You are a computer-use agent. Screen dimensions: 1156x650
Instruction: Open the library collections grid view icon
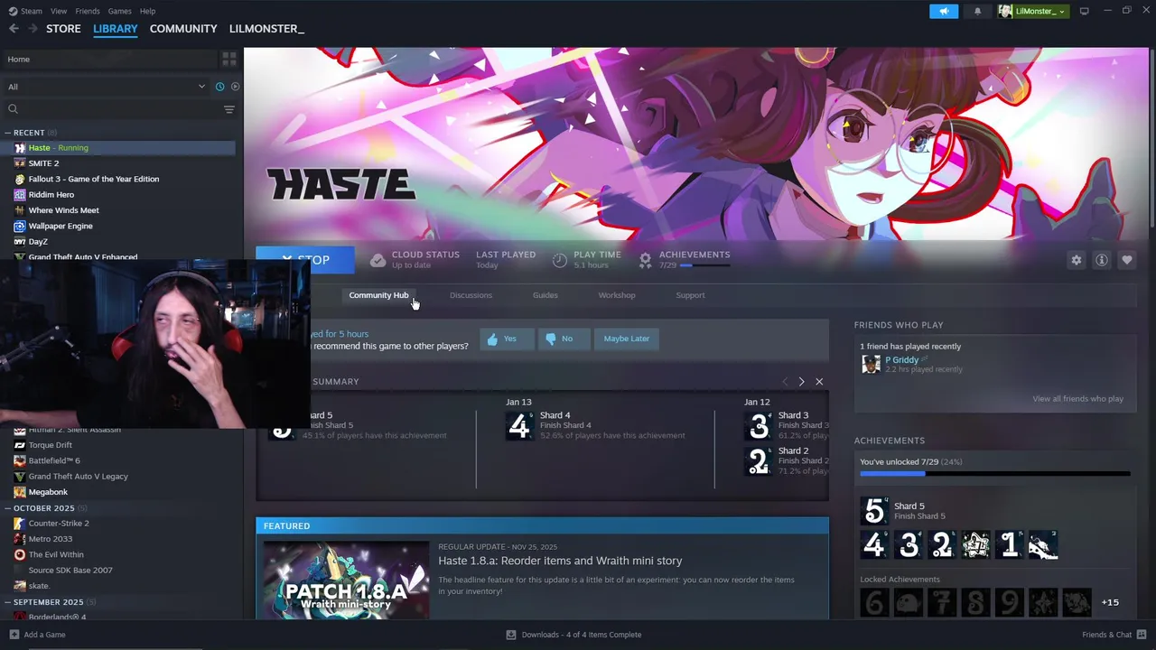(229, 59)
